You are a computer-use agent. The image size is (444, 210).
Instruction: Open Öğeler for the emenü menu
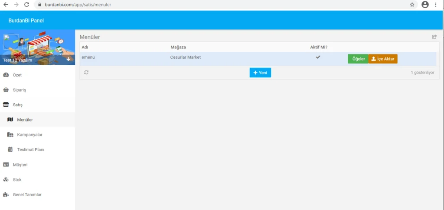[358, 59]
